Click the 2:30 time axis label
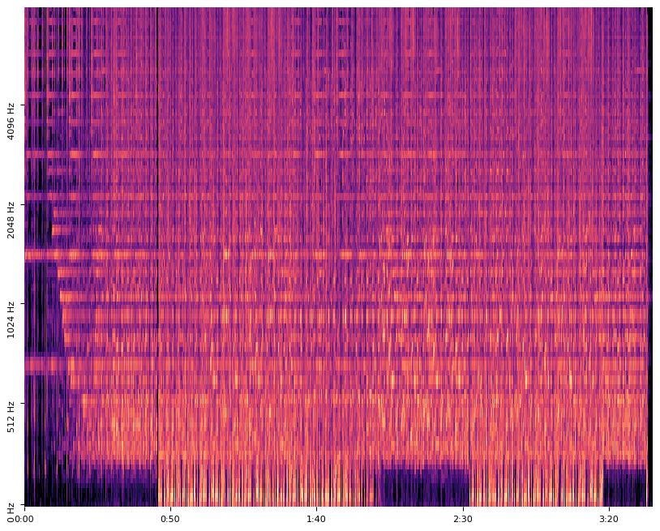The image size is (660, 531). pos(463,519)
